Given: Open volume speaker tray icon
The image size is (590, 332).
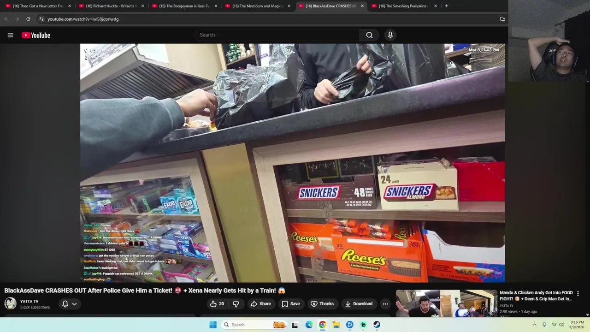Looking at the screenshot, I should 562,325.
